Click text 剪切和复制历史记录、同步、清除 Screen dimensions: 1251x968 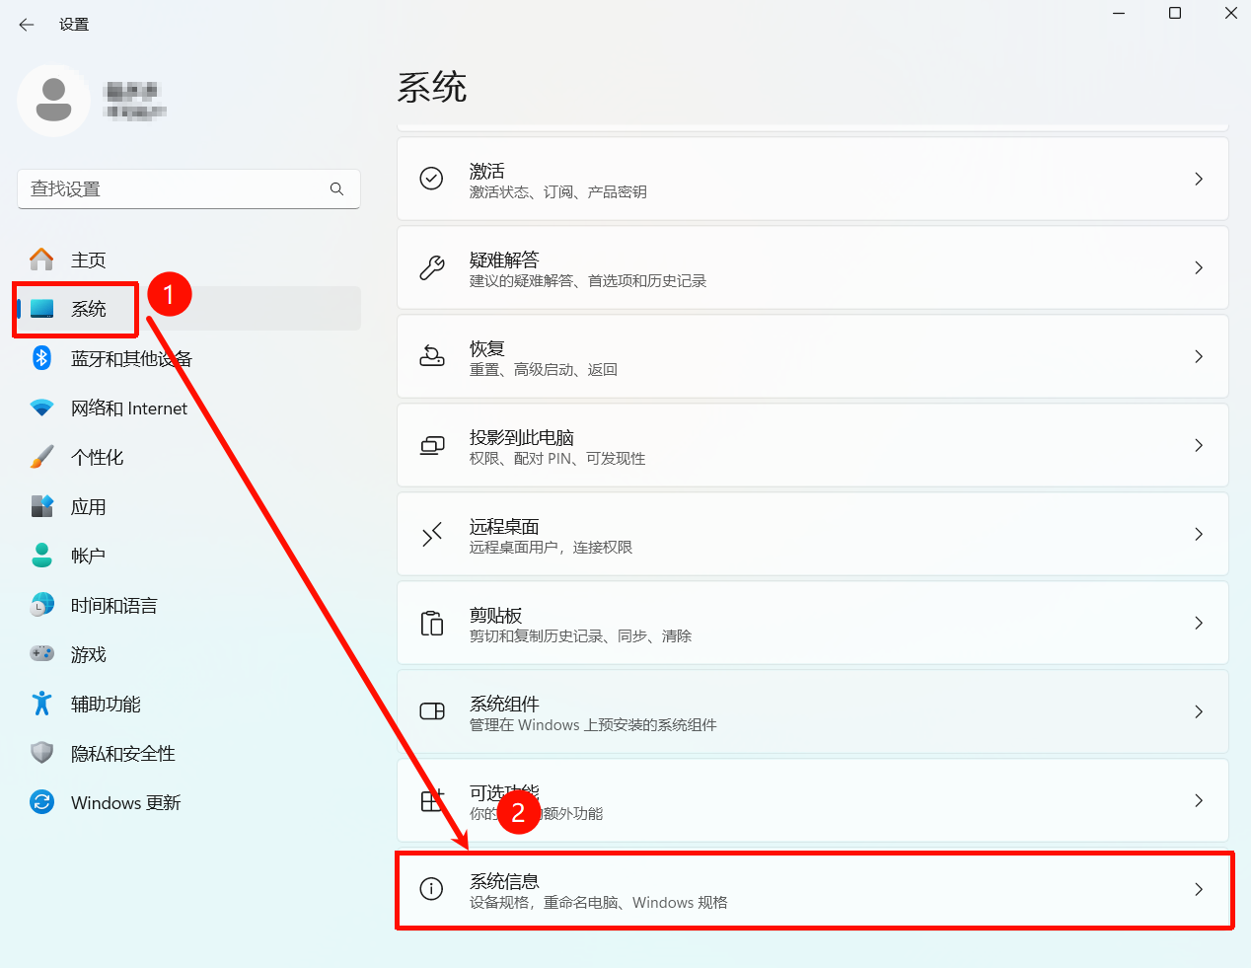[x=581, y=636]
